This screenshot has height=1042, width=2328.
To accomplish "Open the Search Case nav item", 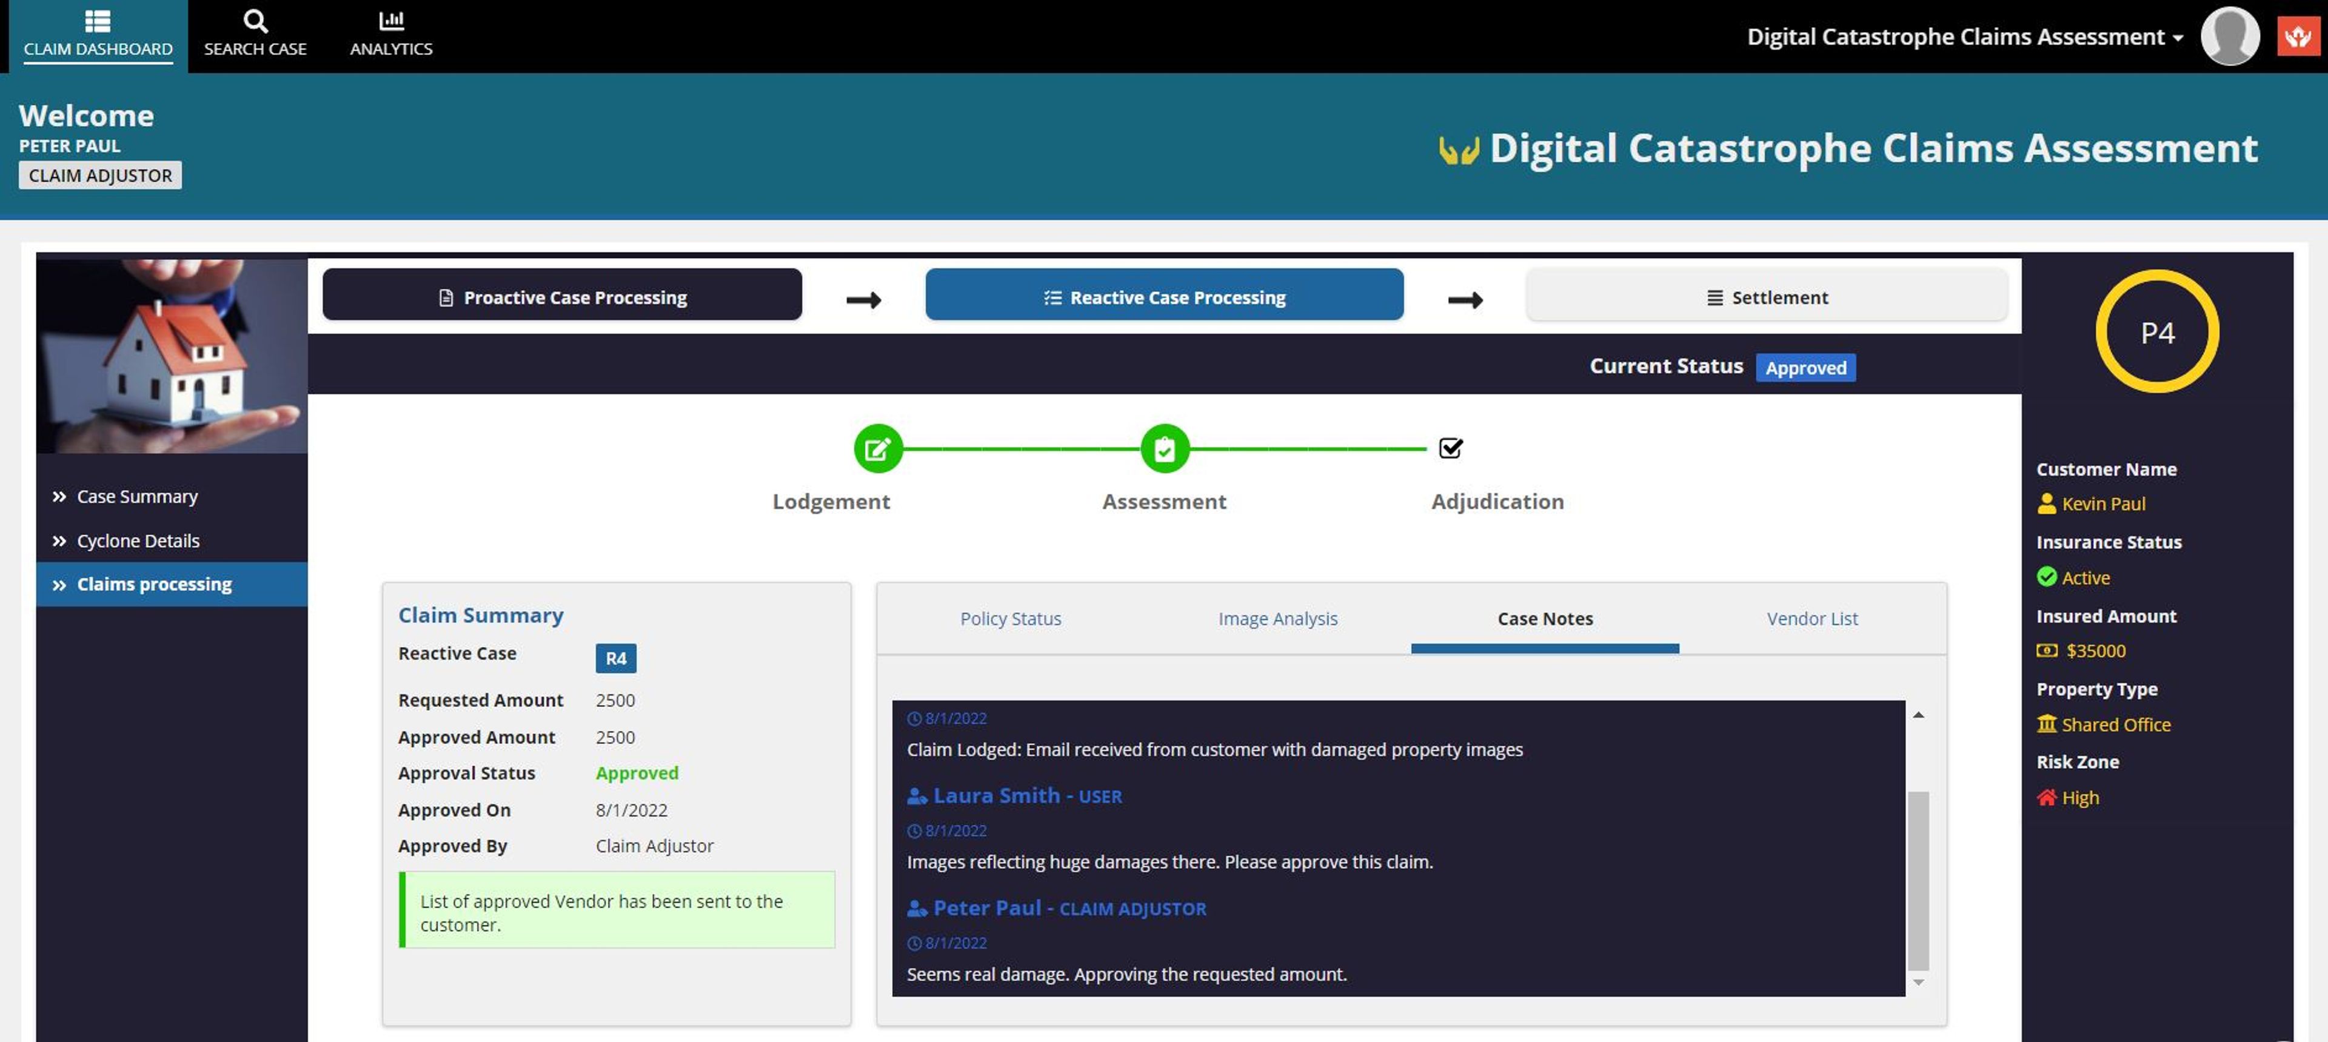I will pyautogui.click(x=255, y=35).
